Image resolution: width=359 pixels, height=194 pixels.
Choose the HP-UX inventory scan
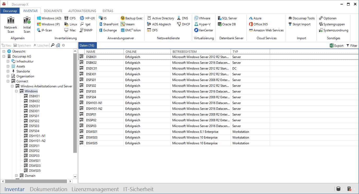87,18
